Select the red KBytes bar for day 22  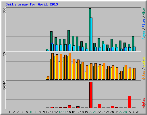pos(99,106)
